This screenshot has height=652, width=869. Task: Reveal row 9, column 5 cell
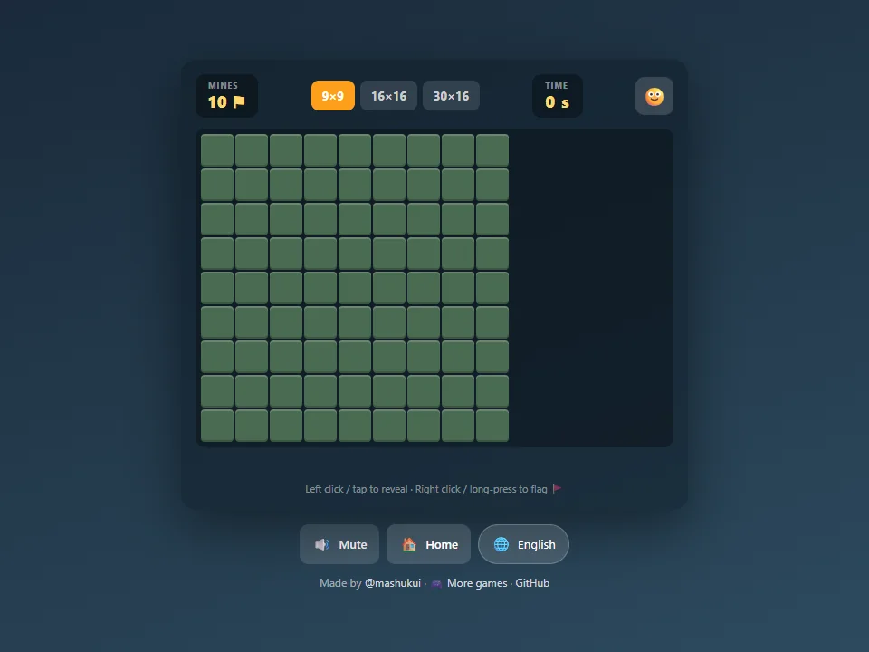coord(355,426)
